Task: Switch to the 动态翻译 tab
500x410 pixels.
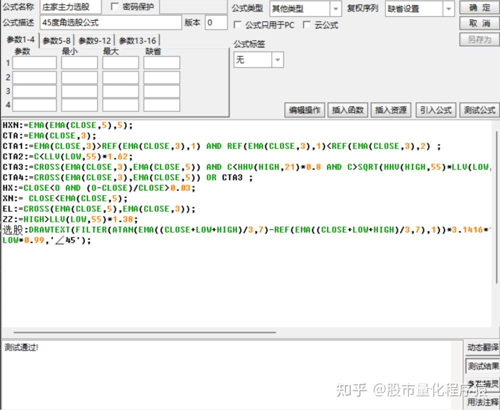Action: pos(483,348)
